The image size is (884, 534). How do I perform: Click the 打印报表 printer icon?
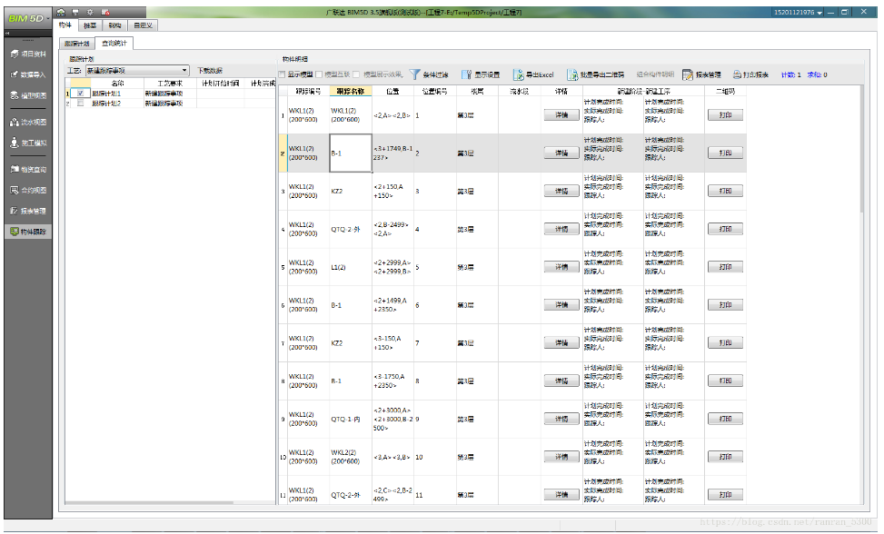pyautogui.click(x=737, y=74)
